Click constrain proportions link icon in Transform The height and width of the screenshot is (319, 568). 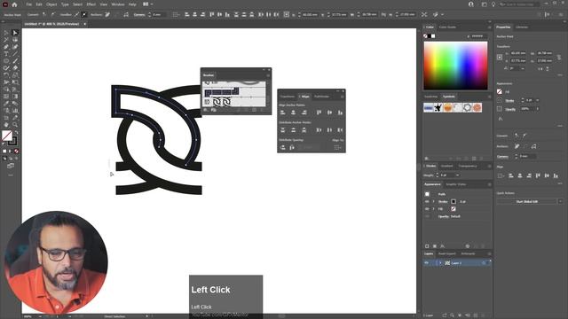[559, 57]
